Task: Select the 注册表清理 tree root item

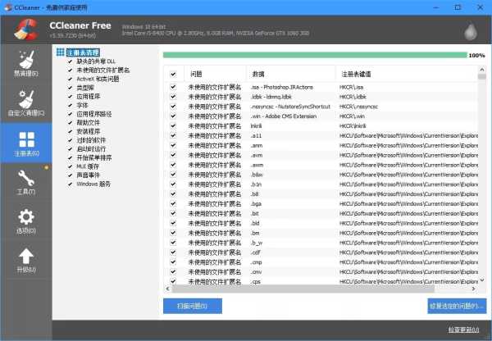Action: 83,52
